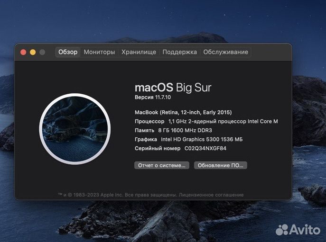Open the Лицензионное соглашение link
Viewport: 326px width, 242px height.
[211, 195]
